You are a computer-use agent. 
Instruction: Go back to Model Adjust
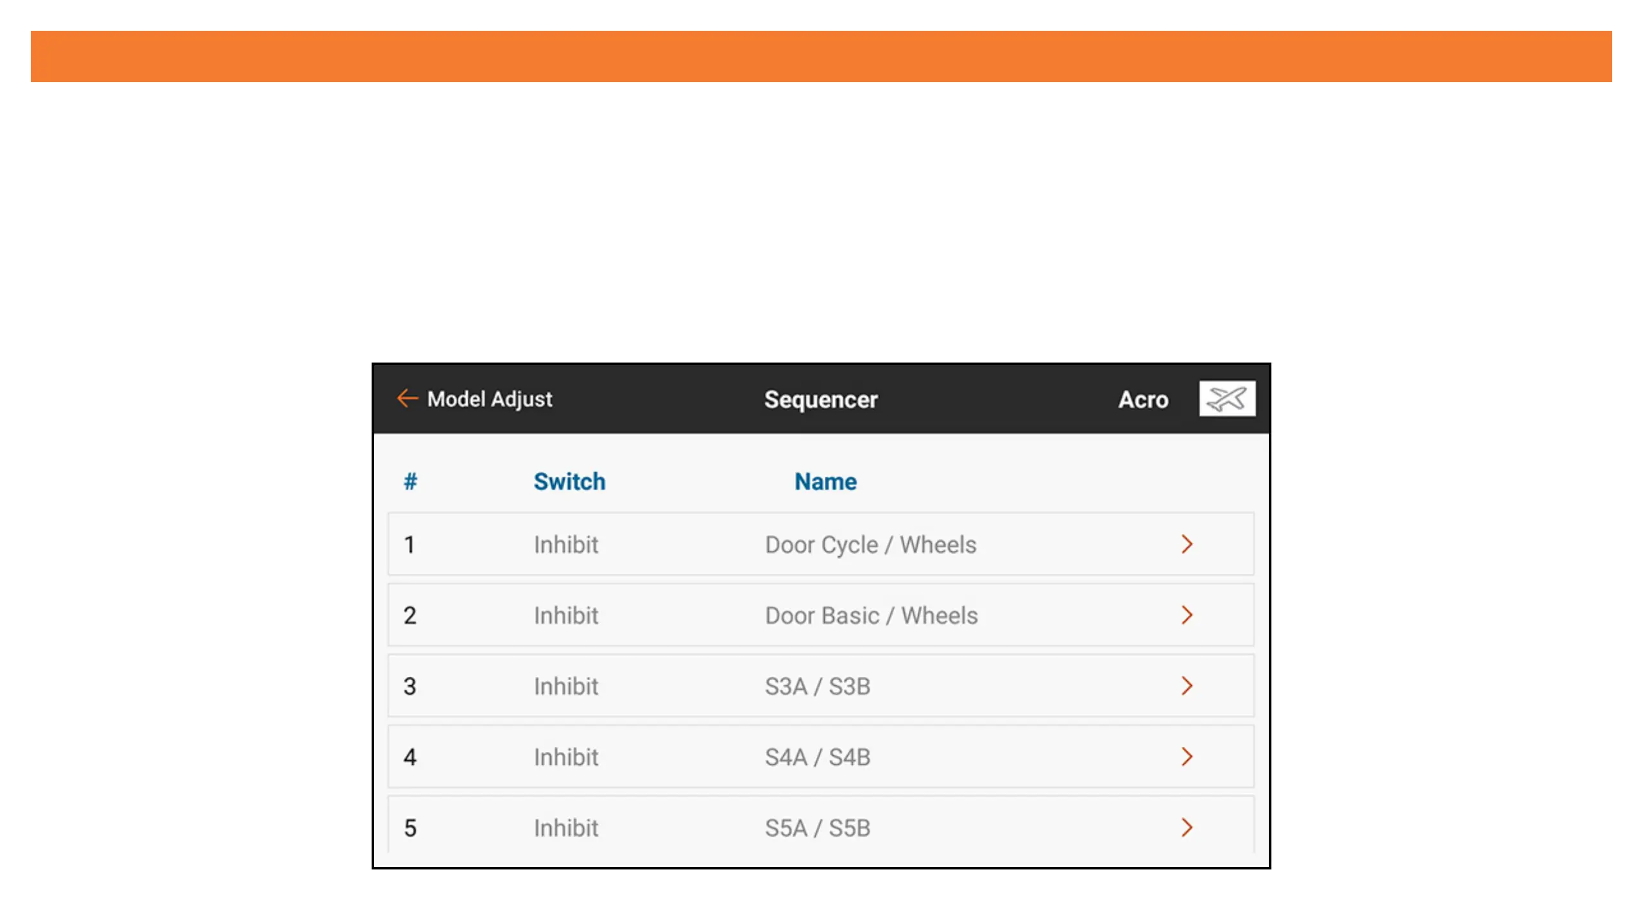pyautogui.click(x=489, y=399)
